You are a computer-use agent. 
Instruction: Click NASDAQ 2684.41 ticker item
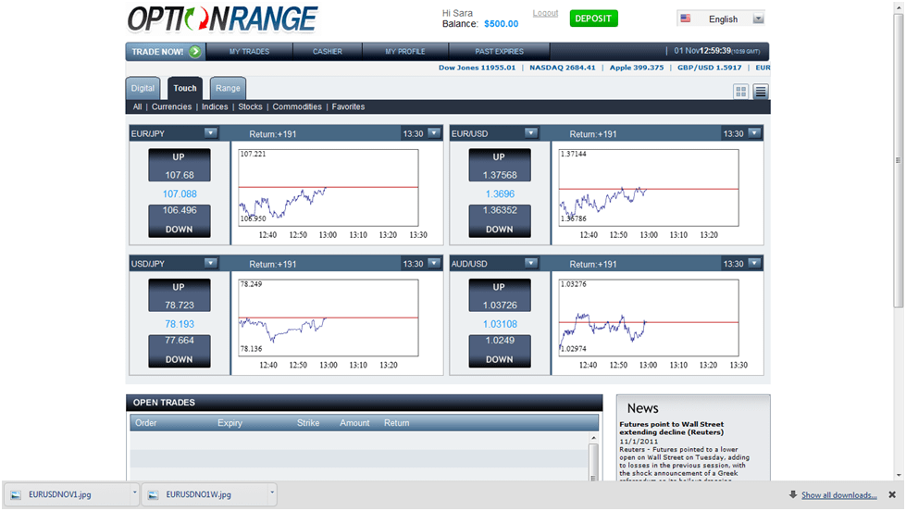[563, 68]
